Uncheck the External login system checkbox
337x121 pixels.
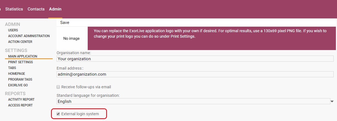click(x=58, y=114)
